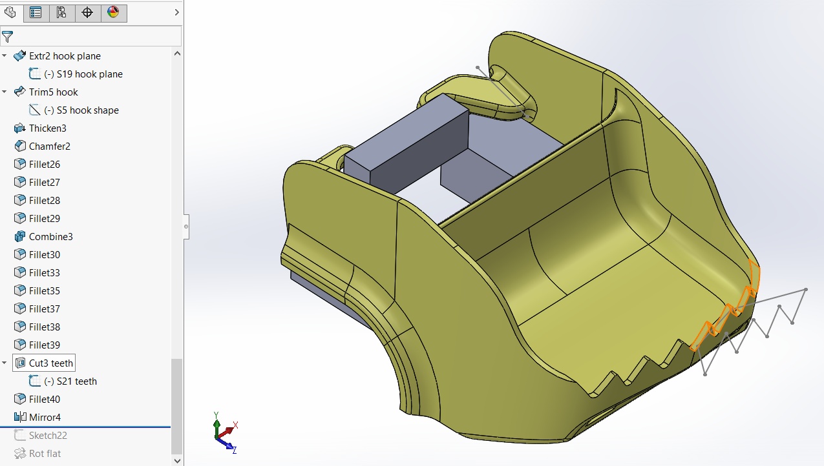Click the S21 teeth sketch icon

coord(35,381)
